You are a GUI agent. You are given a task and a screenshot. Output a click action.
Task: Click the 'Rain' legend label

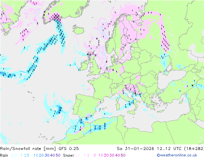[x=4, y=155]
